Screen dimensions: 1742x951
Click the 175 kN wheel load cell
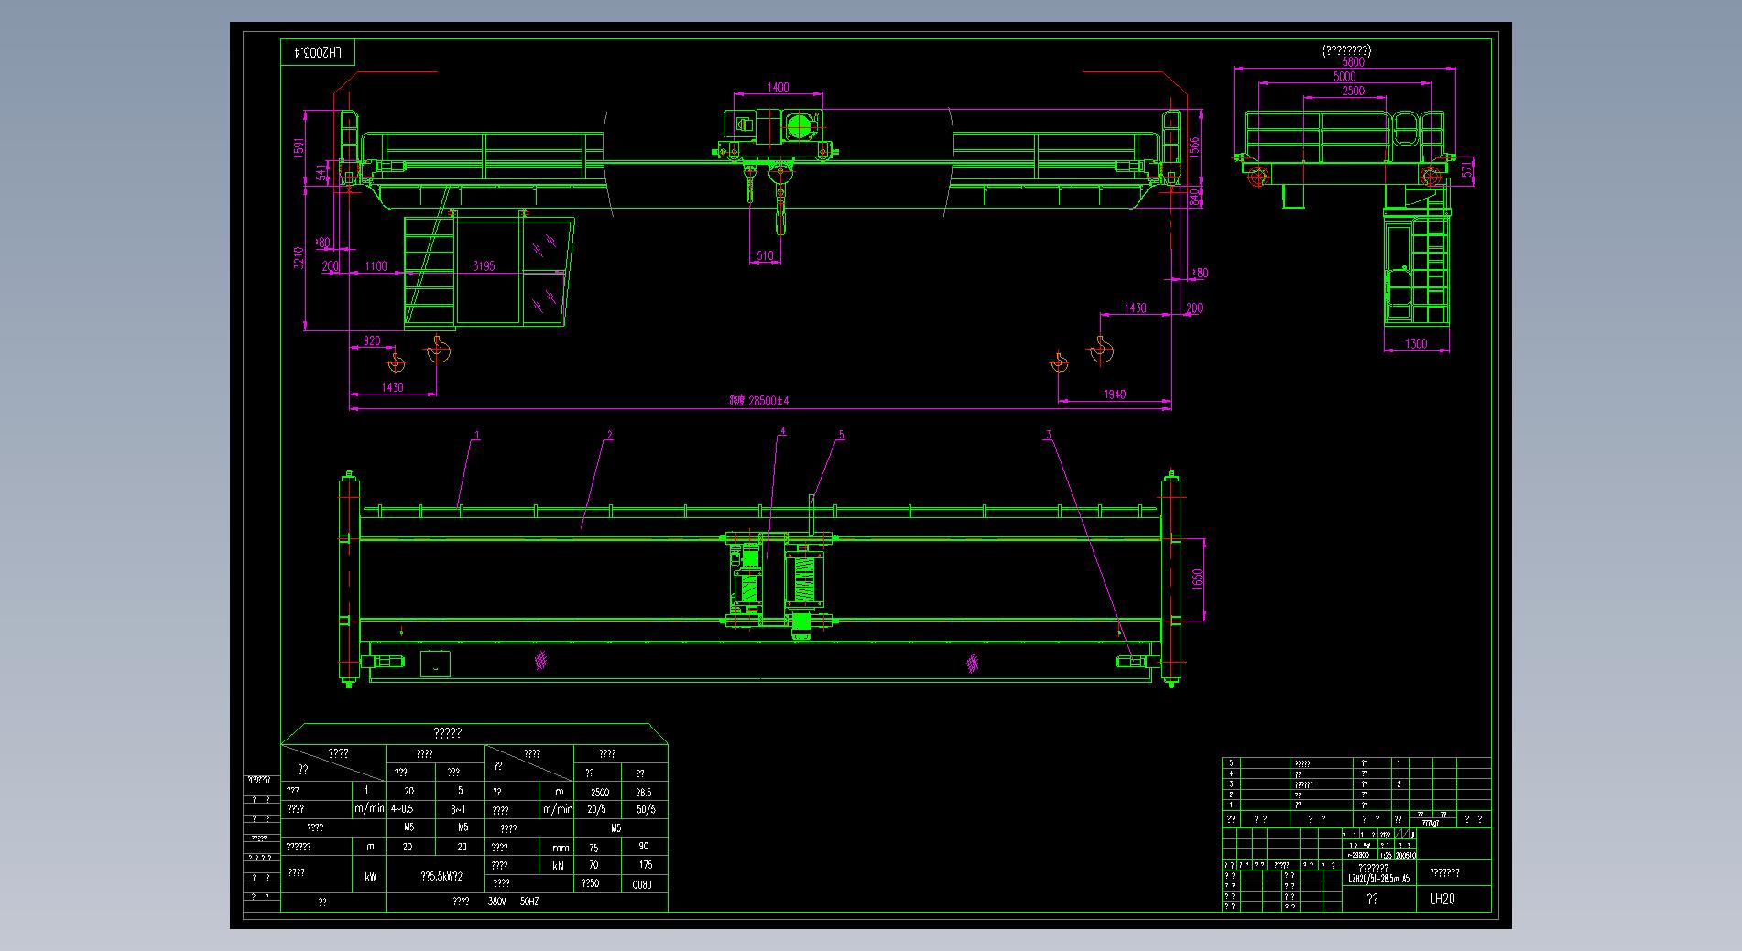point(644,864)
